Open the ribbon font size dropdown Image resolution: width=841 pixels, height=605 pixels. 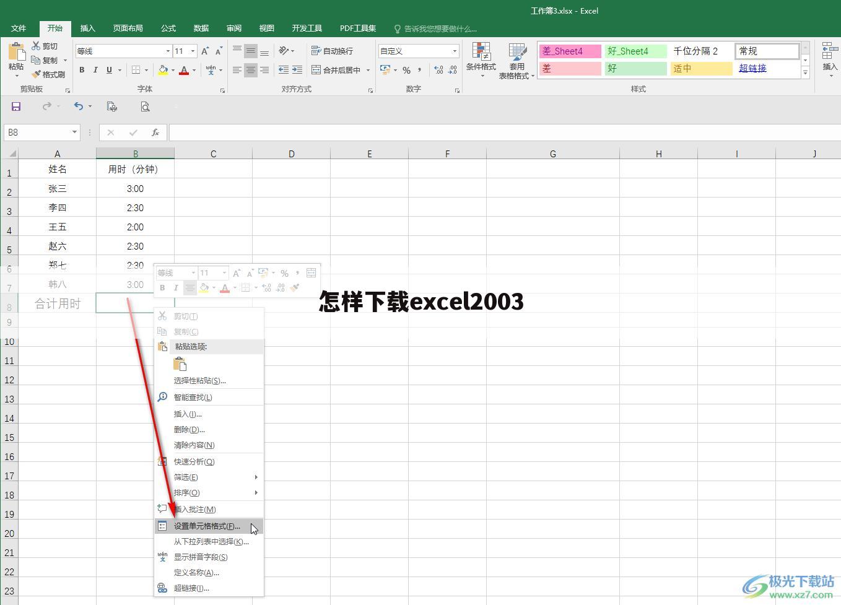coord(193,51)
